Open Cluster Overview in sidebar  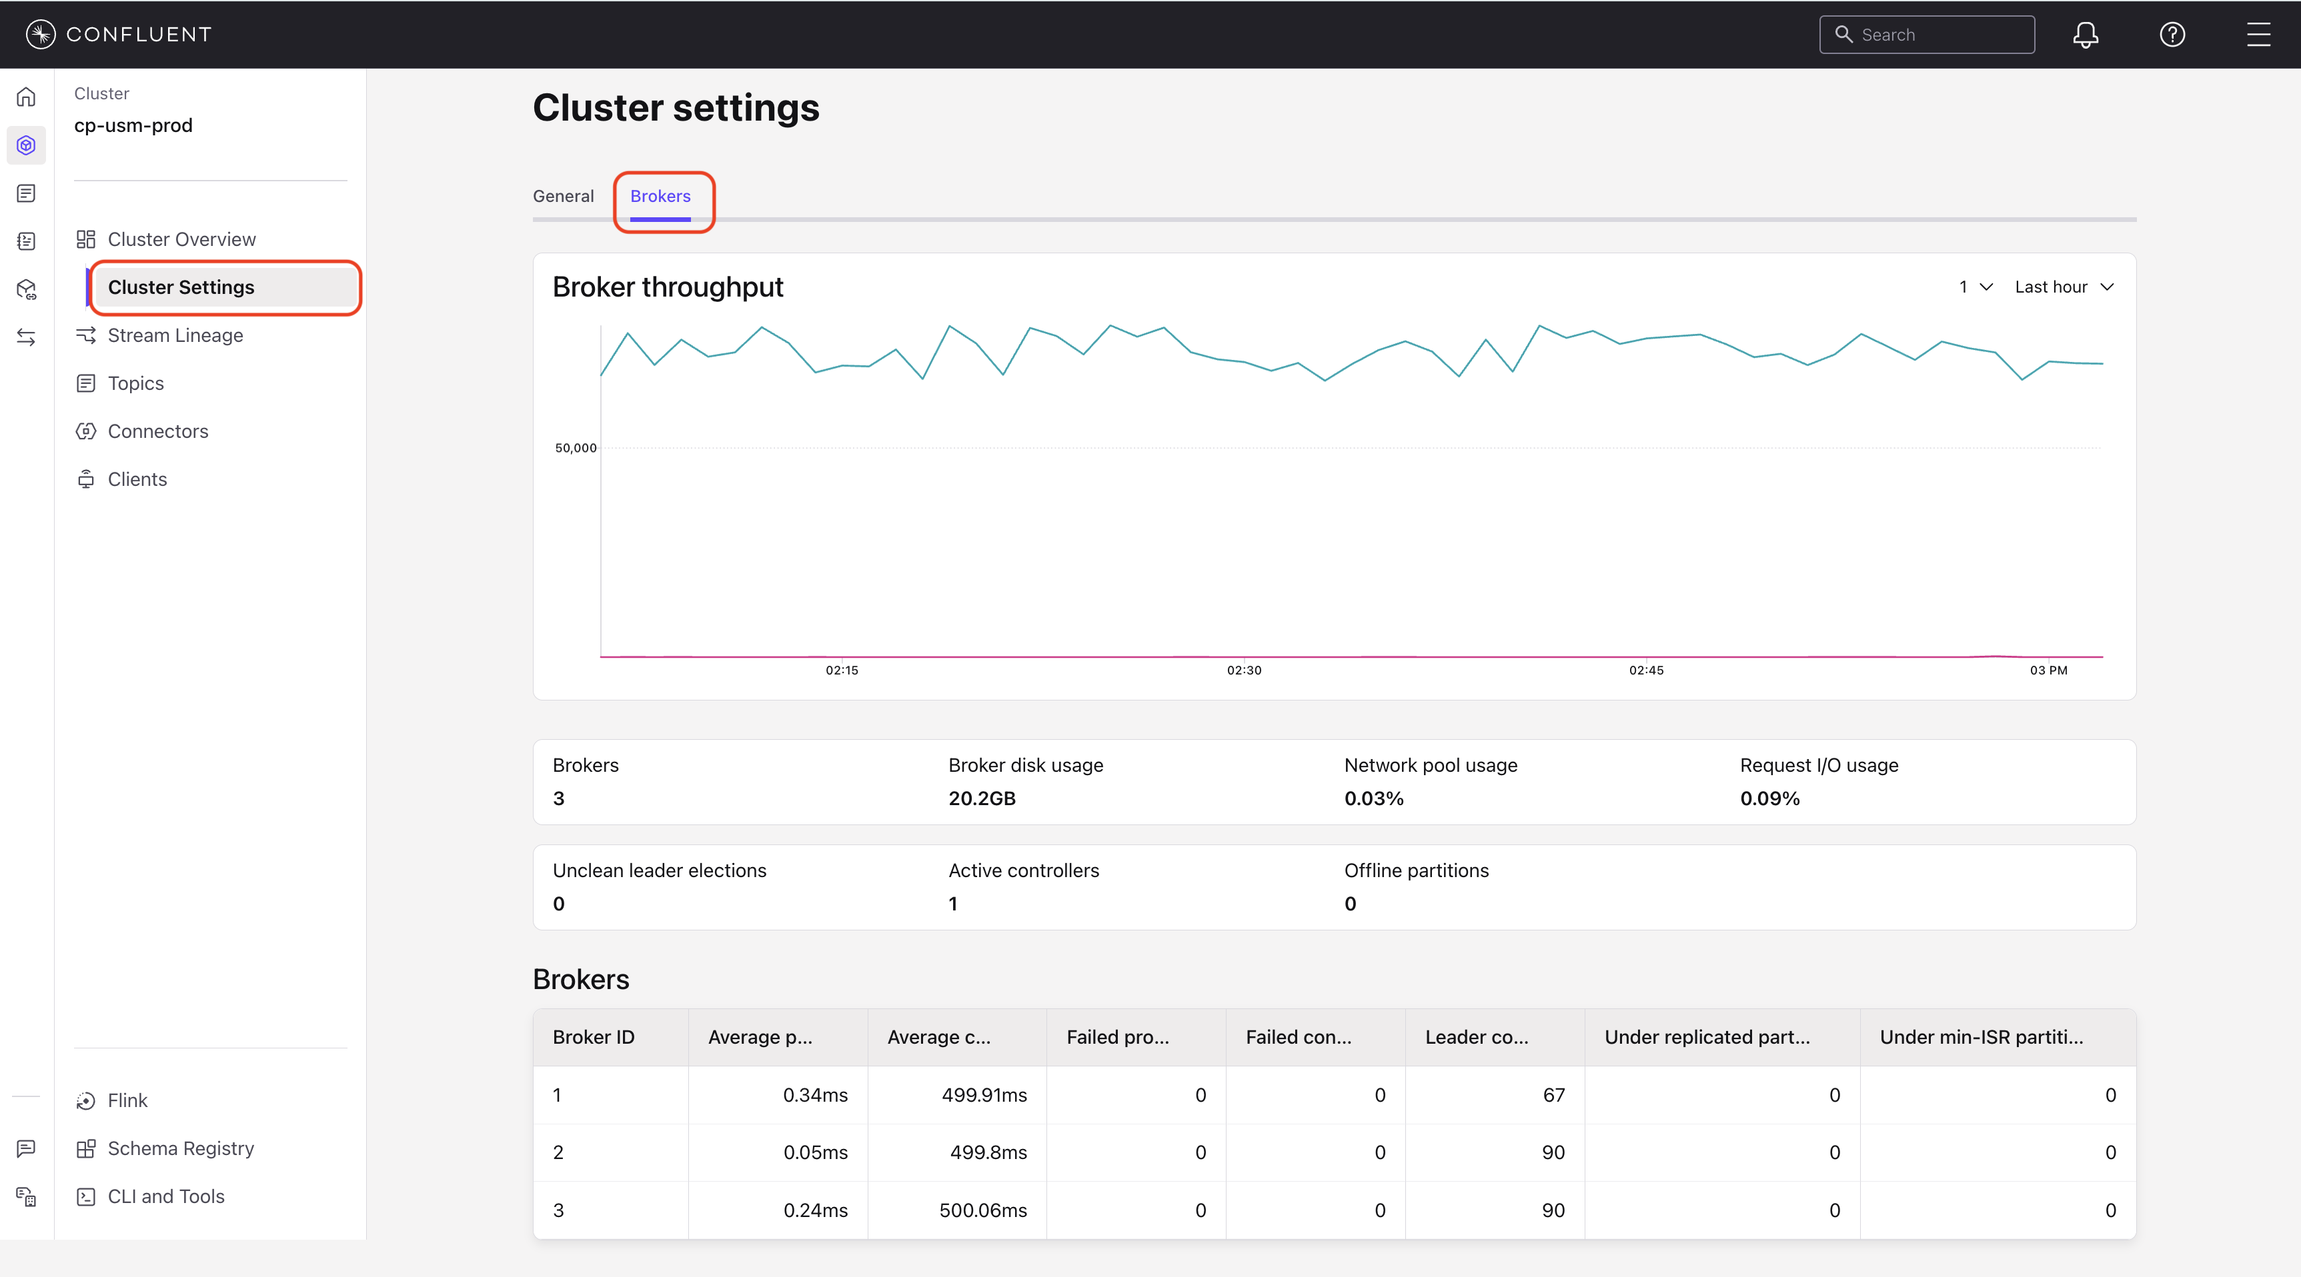pyautogui.click(x=181, y=239)
